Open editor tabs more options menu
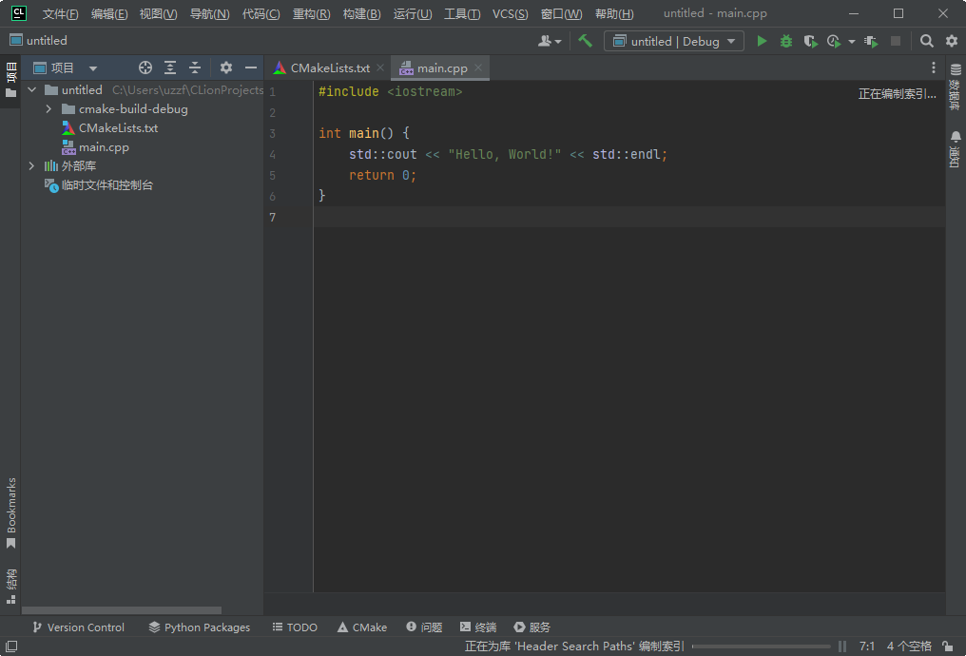The width and height of the screenshot is (966, 656). [934, 68]
